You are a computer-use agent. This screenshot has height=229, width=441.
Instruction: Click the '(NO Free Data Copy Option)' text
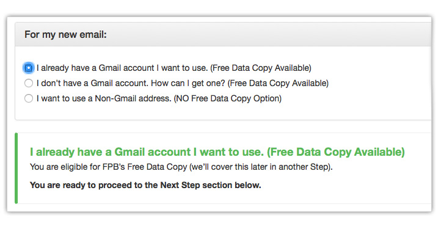(x=228, y=98)
